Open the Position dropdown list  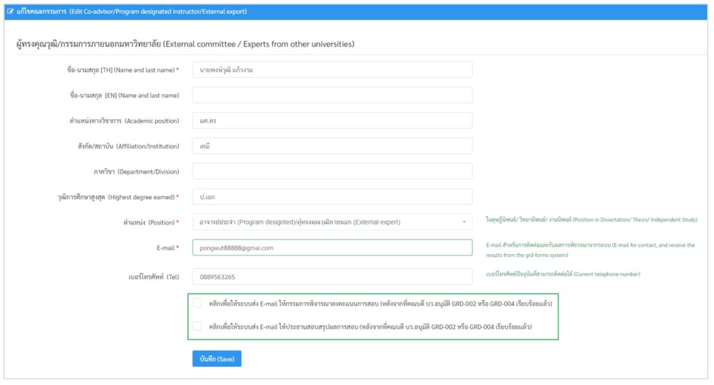[328, 222]
